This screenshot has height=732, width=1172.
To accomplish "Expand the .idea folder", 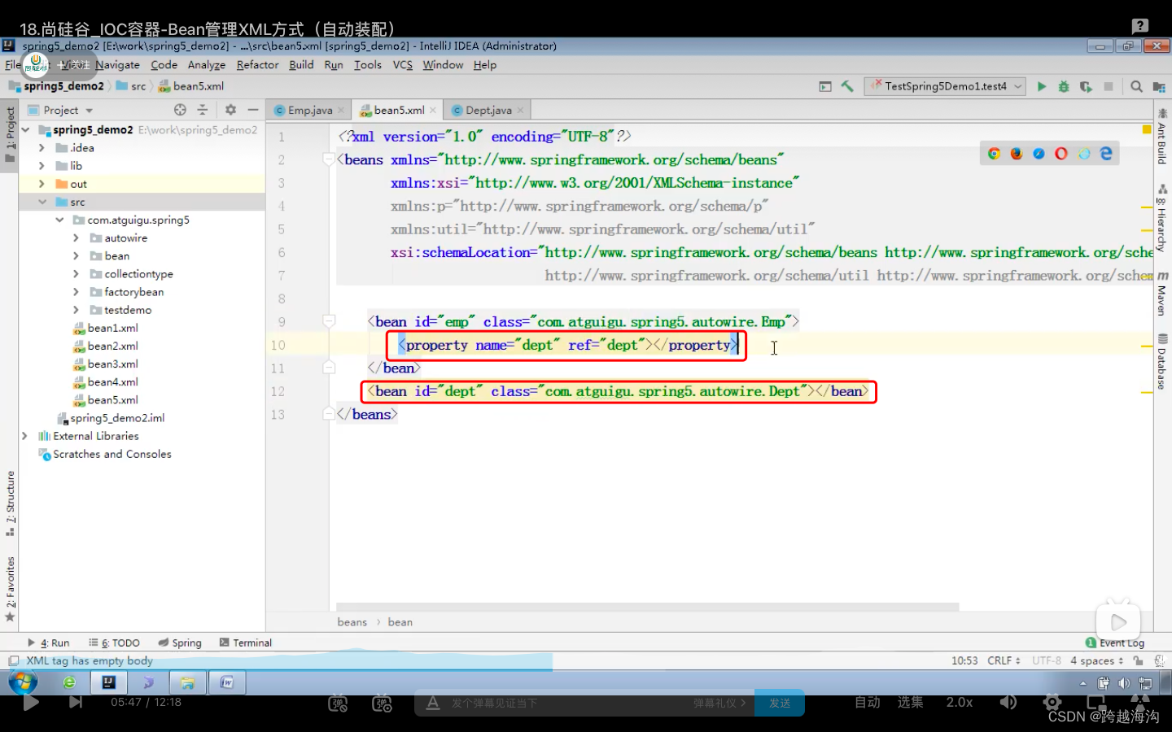I will click(x=42, y=148).
